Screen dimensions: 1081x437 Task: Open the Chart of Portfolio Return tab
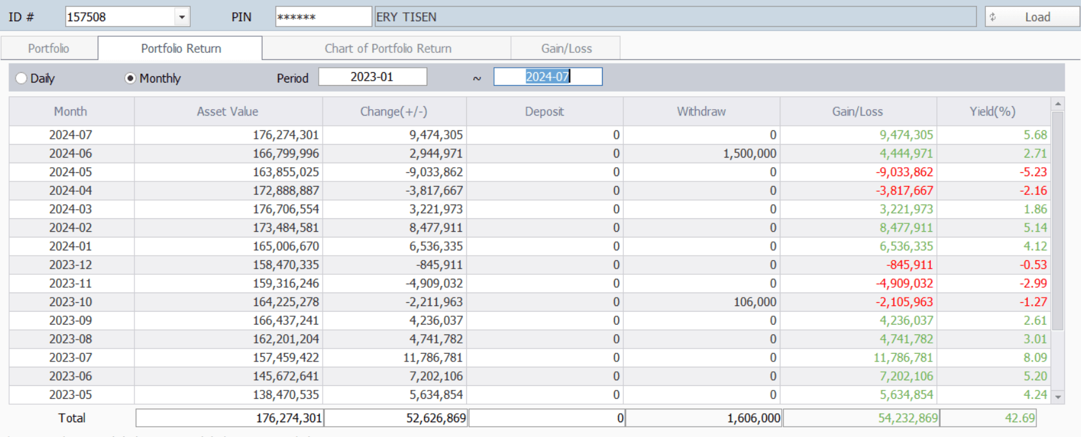click(x=387, y=48)
